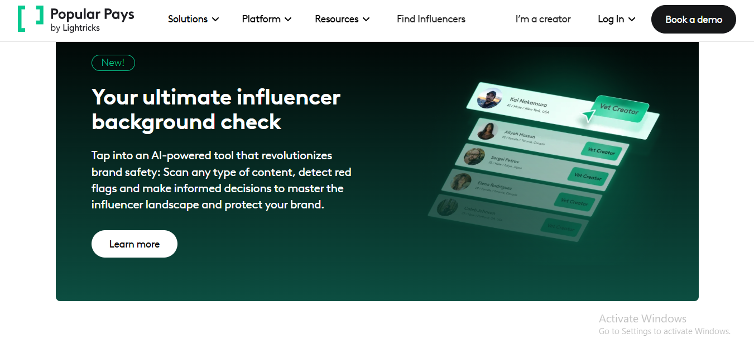Expand the Solutions dropdown menu
Screen dimensions: 754x352
point(193,19)
